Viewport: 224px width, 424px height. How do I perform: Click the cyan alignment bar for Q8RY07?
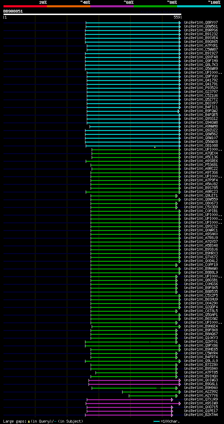coord(133,22)
